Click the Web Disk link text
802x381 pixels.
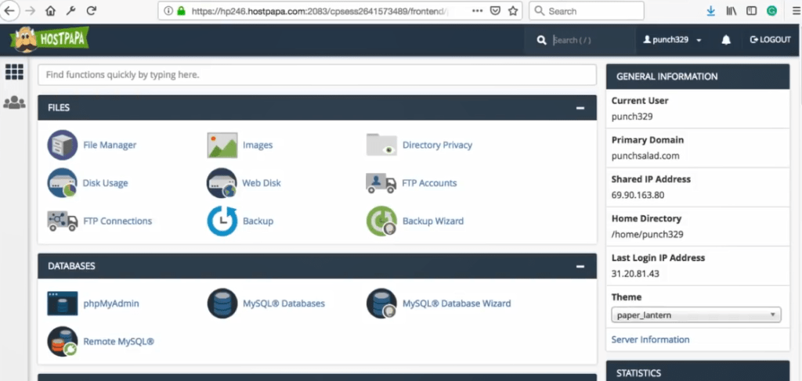coord(262,183)
